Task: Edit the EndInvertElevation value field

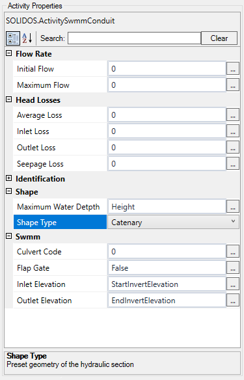Action: (x=167, y=300)
